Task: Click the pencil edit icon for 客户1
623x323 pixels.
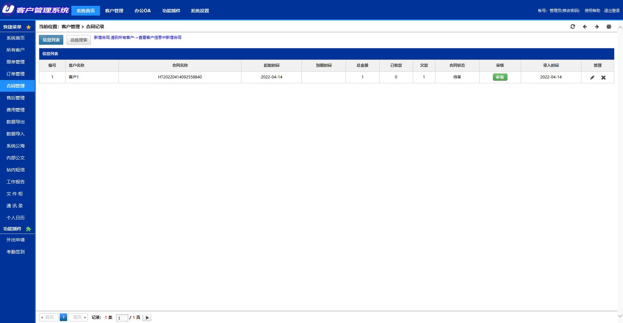Action: click(x=592, y=77)
